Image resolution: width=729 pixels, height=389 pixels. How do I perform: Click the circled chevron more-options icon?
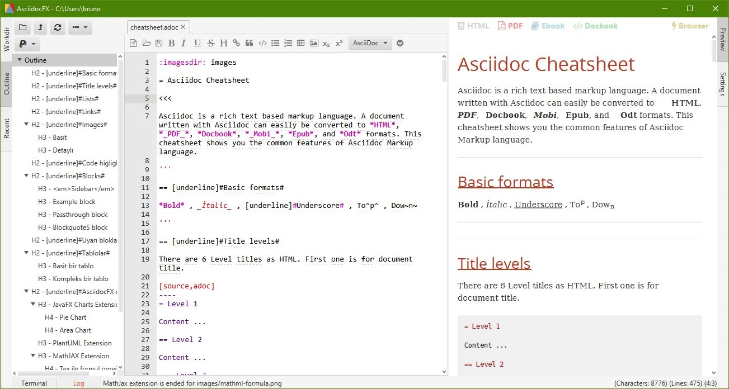point(400,43)
